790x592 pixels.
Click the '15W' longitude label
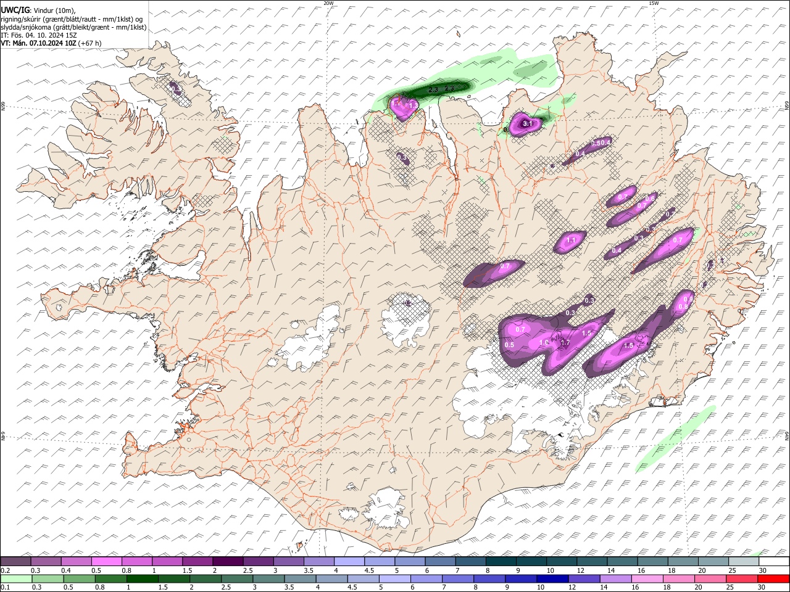654,3
